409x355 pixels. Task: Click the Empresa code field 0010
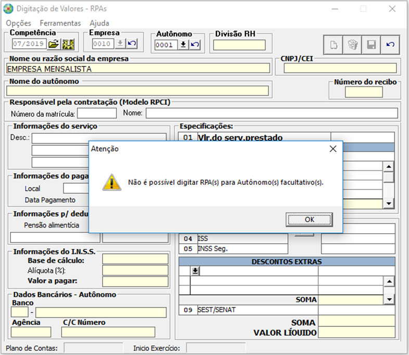(103, 44)
